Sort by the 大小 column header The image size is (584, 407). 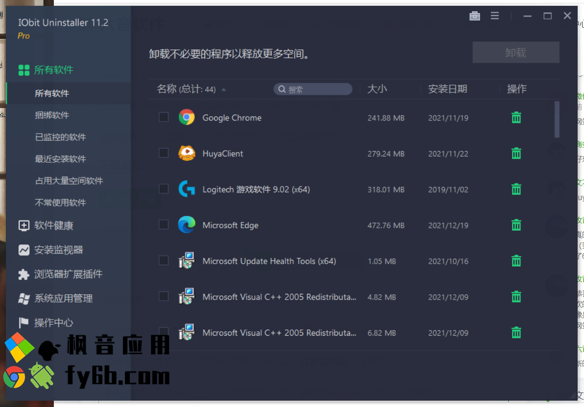(x=377, y=89)
